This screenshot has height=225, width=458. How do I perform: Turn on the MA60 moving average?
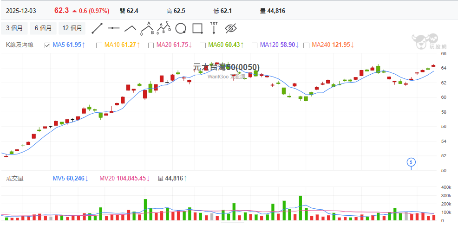pos(203,45)
